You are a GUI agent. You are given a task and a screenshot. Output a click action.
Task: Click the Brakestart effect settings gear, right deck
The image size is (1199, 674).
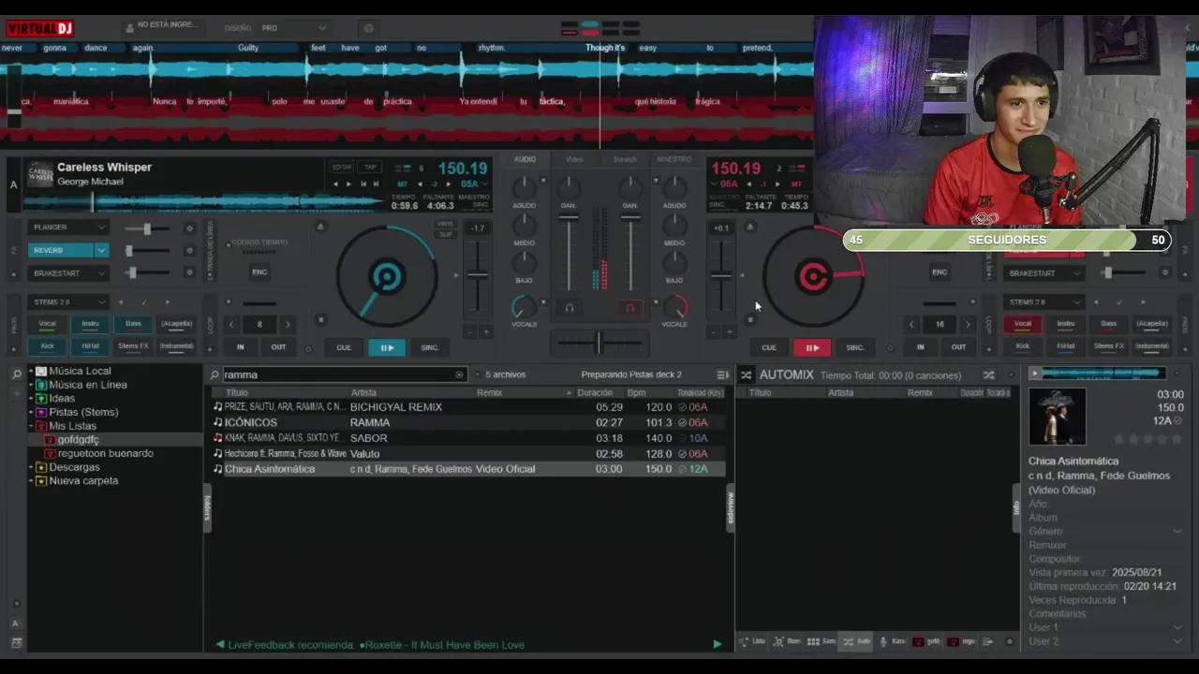[1165, 272]
